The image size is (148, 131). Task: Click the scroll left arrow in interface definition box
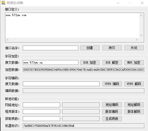pos(8,40)
